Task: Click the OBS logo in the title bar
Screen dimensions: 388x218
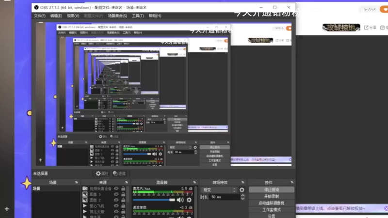Action: (36, 7)
